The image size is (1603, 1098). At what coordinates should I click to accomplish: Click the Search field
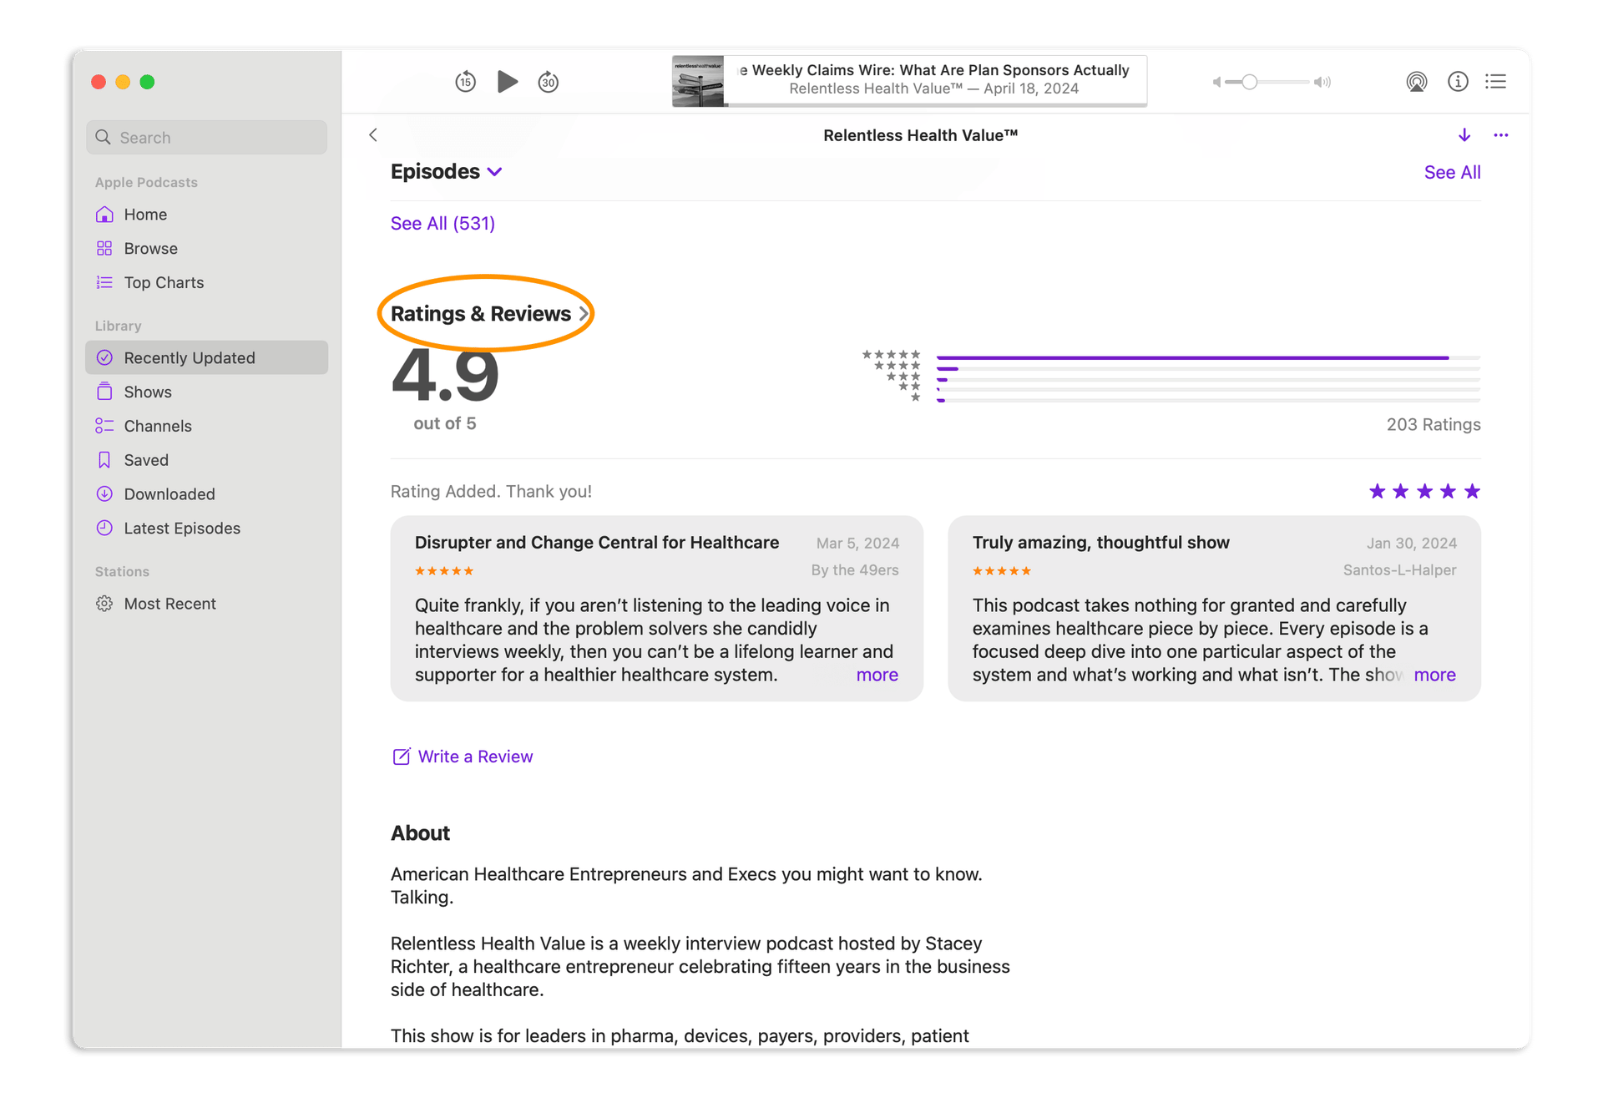[207, 138]
